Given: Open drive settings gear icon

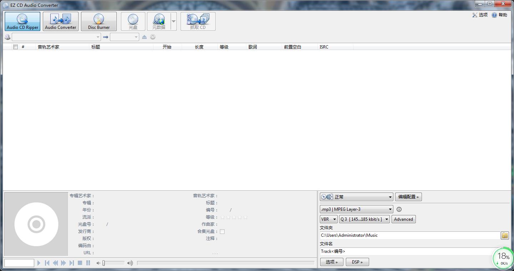Looking at the screenshot, I should 153,37.
